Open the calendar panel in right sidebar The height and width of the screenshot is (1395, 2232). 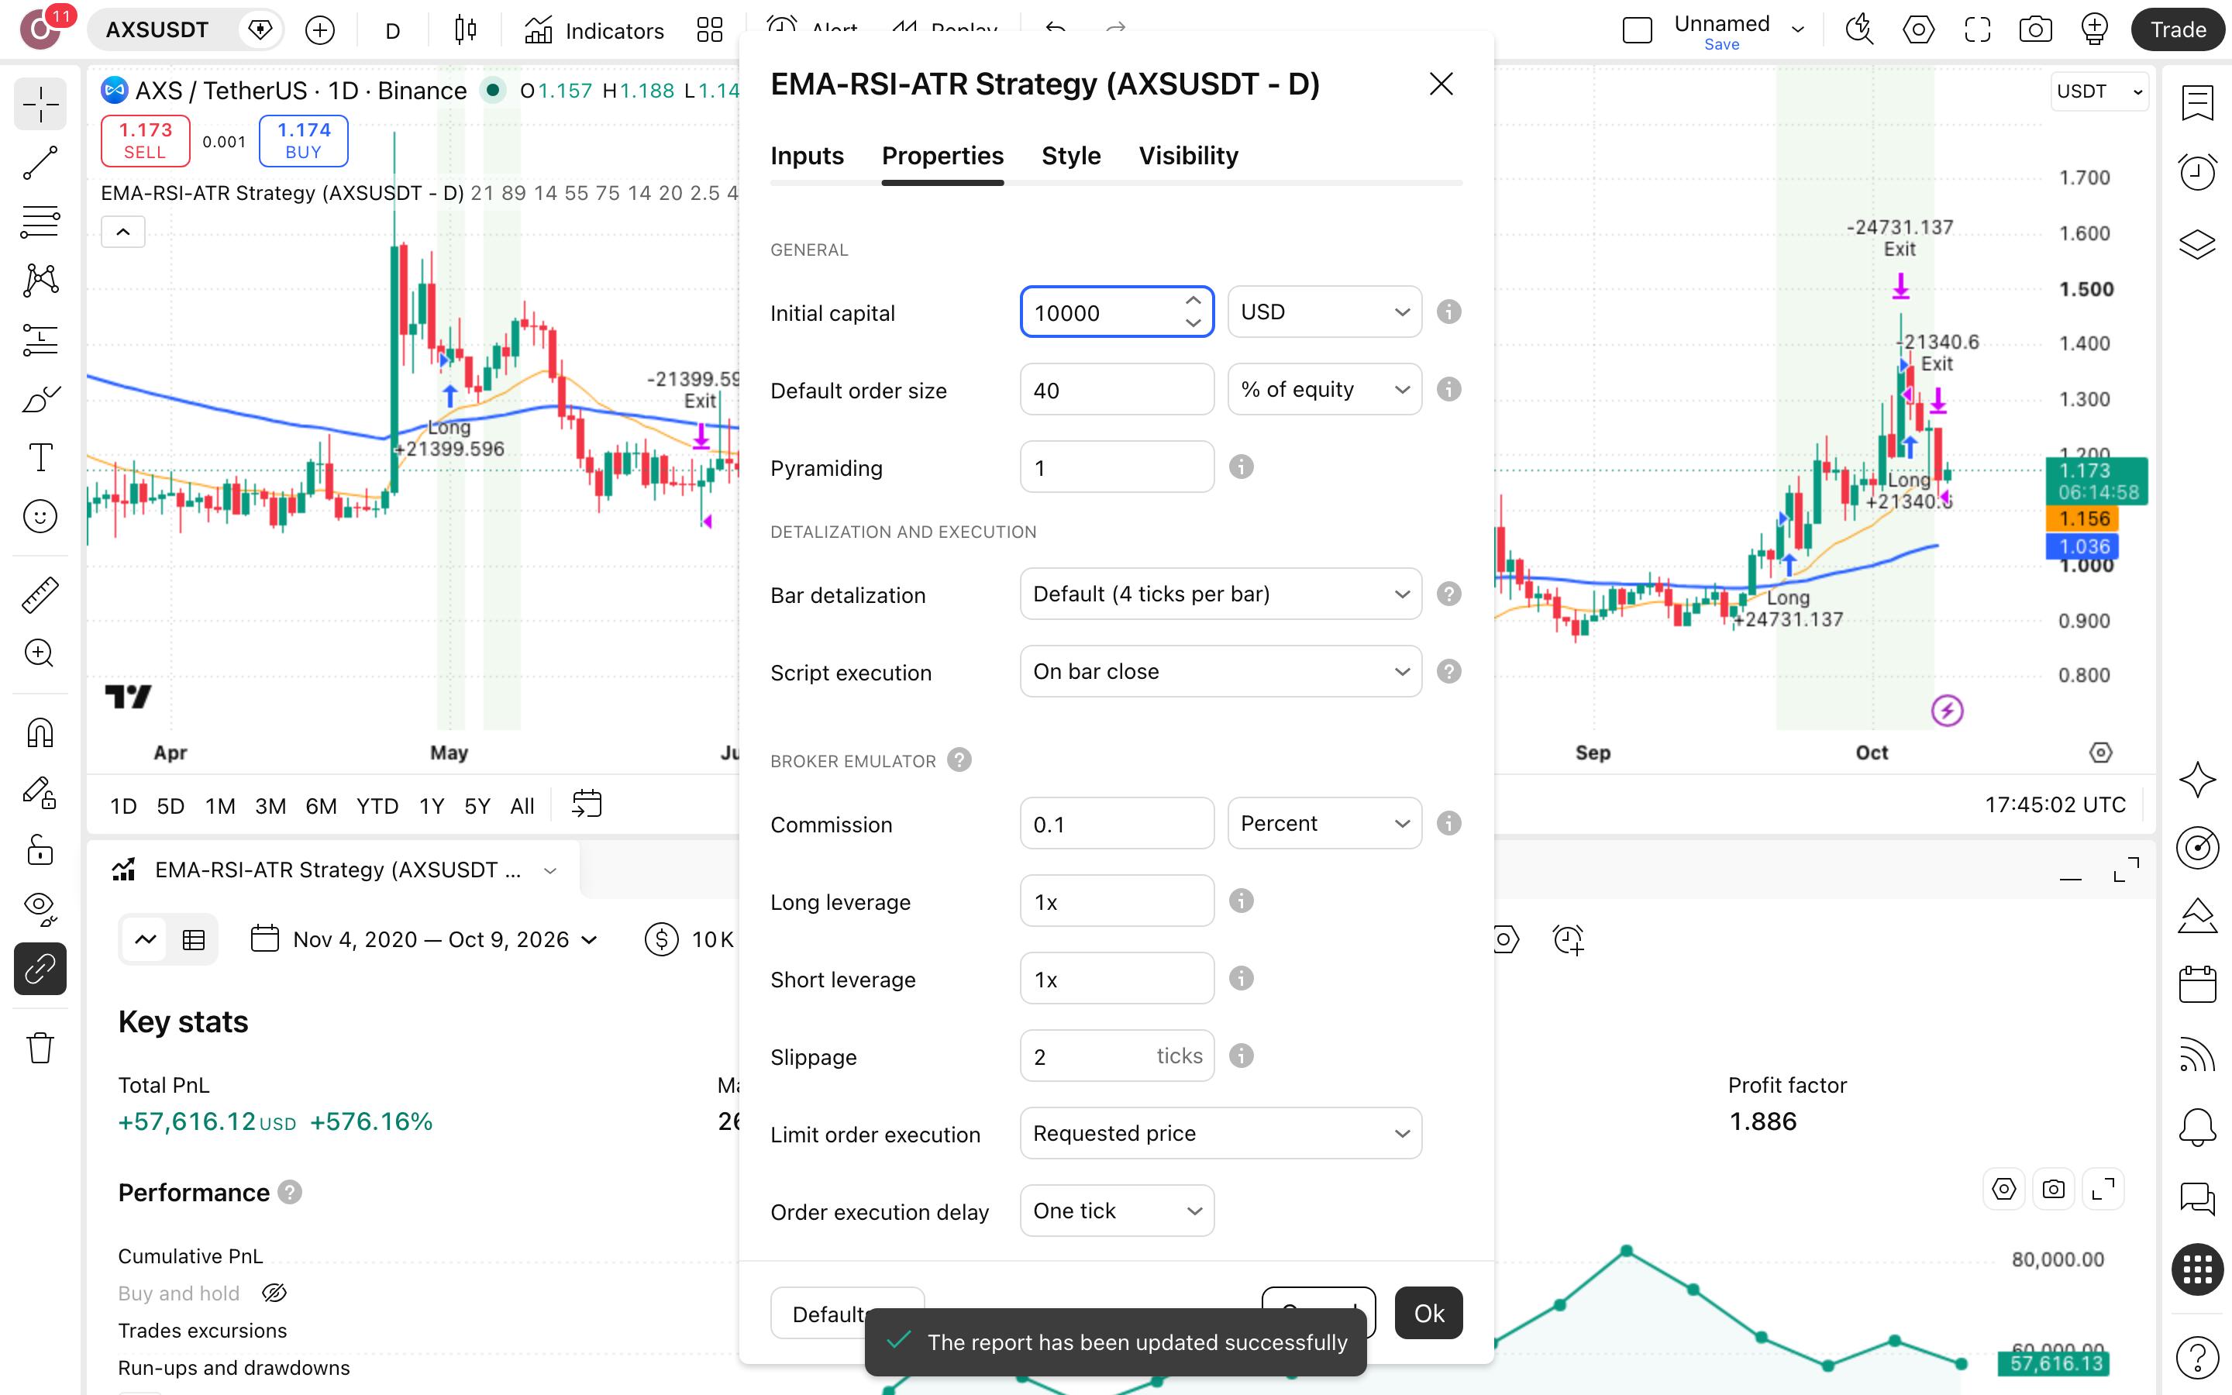click(x=2198, y=984)
